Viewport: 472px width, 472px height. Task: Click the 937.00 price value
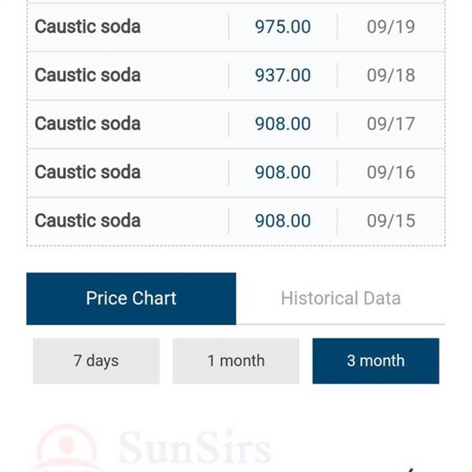tap(282, 76)
